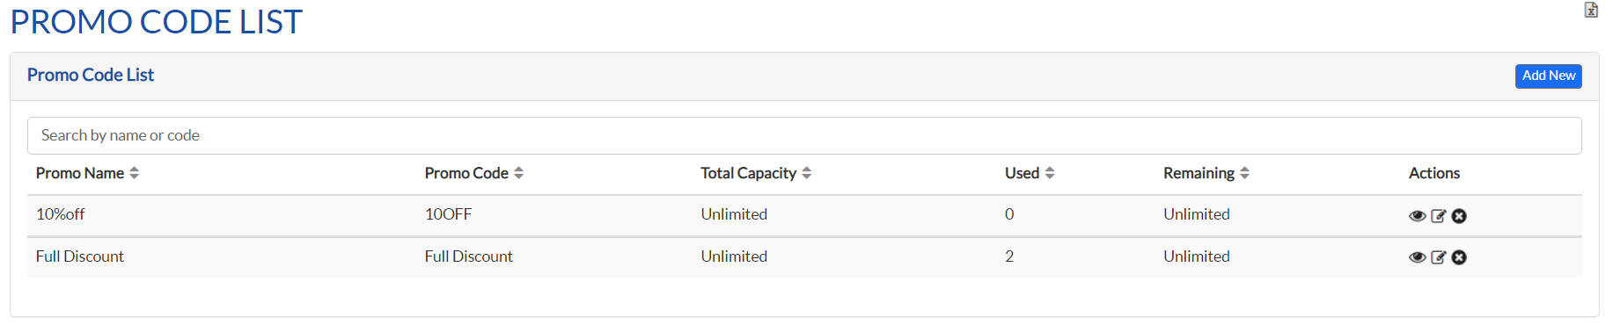
Task: Sort by Promo Name arrows
Action: coord(134,173)
